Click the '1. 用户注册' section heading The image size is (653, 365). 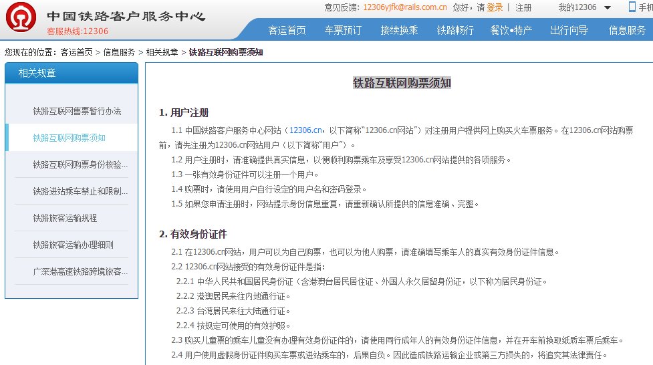point(184,112)
